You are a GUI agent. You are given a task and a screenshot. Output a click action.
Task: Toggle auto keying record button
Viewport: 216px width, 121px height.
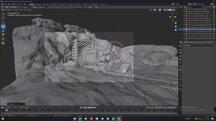81,108
